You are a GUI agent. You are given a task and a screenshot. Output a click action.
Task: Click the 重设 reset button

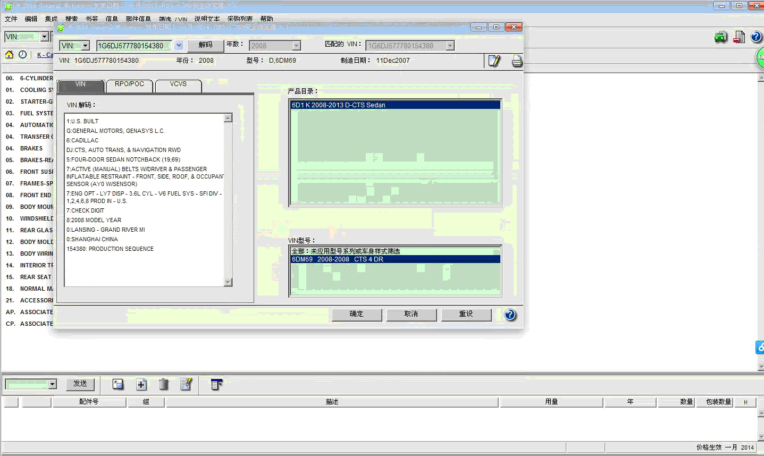(x=466, y=315)
